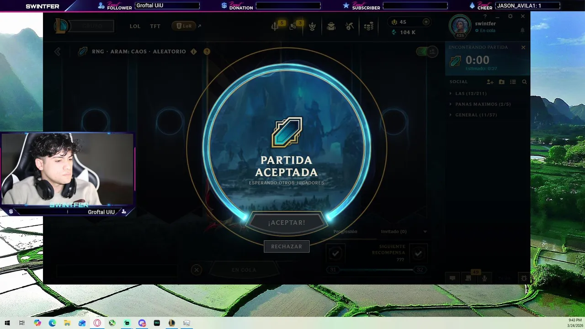Toggle the voice microphone icon
Image resolution: width=585 pixels, height=329 pixels.
tap(484, 278)
